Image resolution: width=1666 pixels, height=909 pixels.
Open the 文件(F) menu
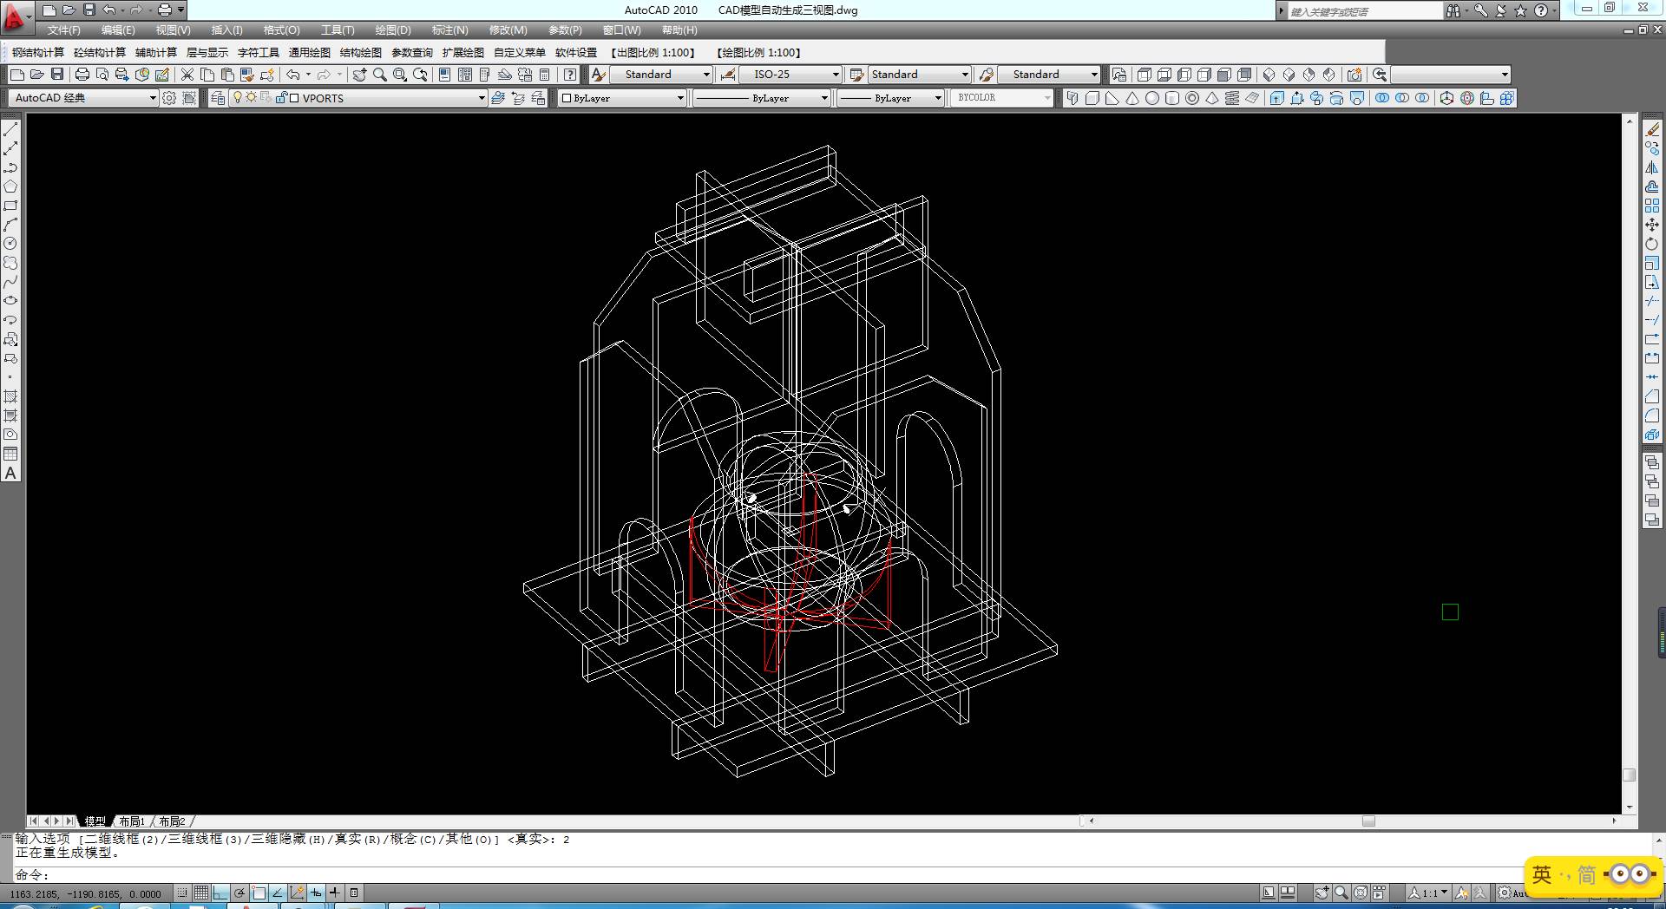[64, 30]
